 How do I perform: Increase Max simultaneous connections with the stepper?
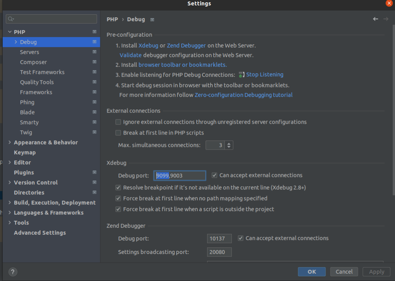229,143
